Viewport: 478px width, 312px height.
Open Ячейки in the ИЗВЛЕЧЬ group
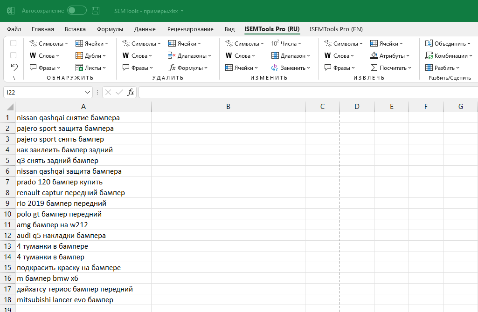387,43
